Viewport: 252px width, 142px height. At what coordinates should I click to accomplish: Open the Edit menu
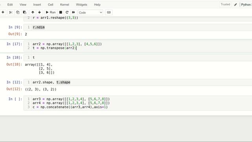click(x=10, y=5)
